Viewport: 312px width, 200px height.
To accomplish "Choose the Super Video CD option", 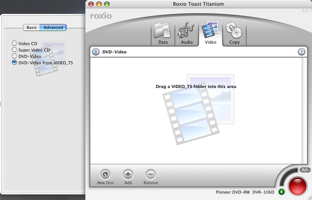I will pos(14,50).
